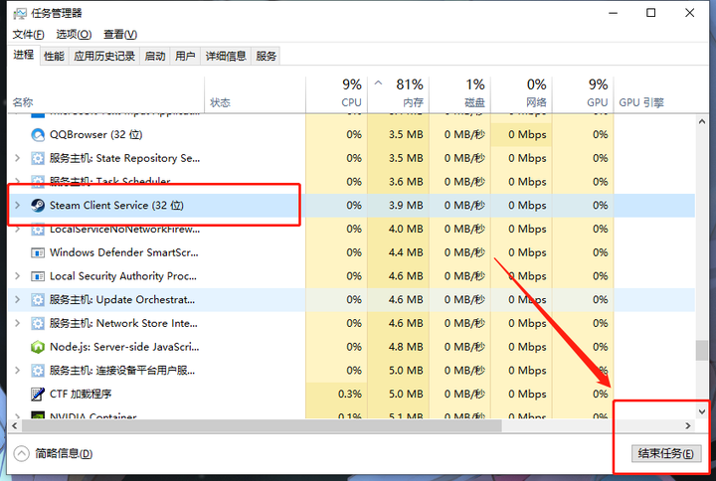Viewport: 716px width, 481px height.
Task: Click the horizontal scrollbar thumb
Action: [x=262, y=425]
